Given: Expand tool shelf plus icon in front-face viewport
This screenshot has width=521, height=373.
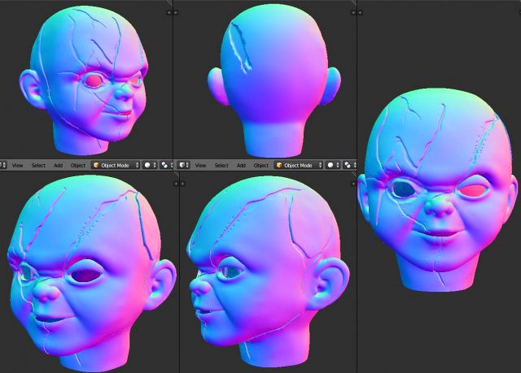Looking at the screenshot, I should pos(360,13).
